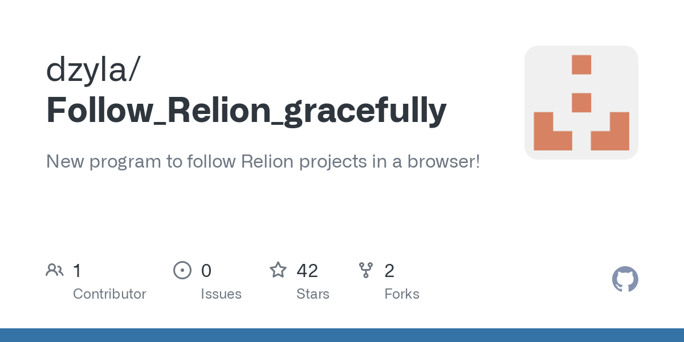This screenshot has width=684, height=342.
Task: Open the GitHub Octocat logo
Action: [x=625, y=279]
